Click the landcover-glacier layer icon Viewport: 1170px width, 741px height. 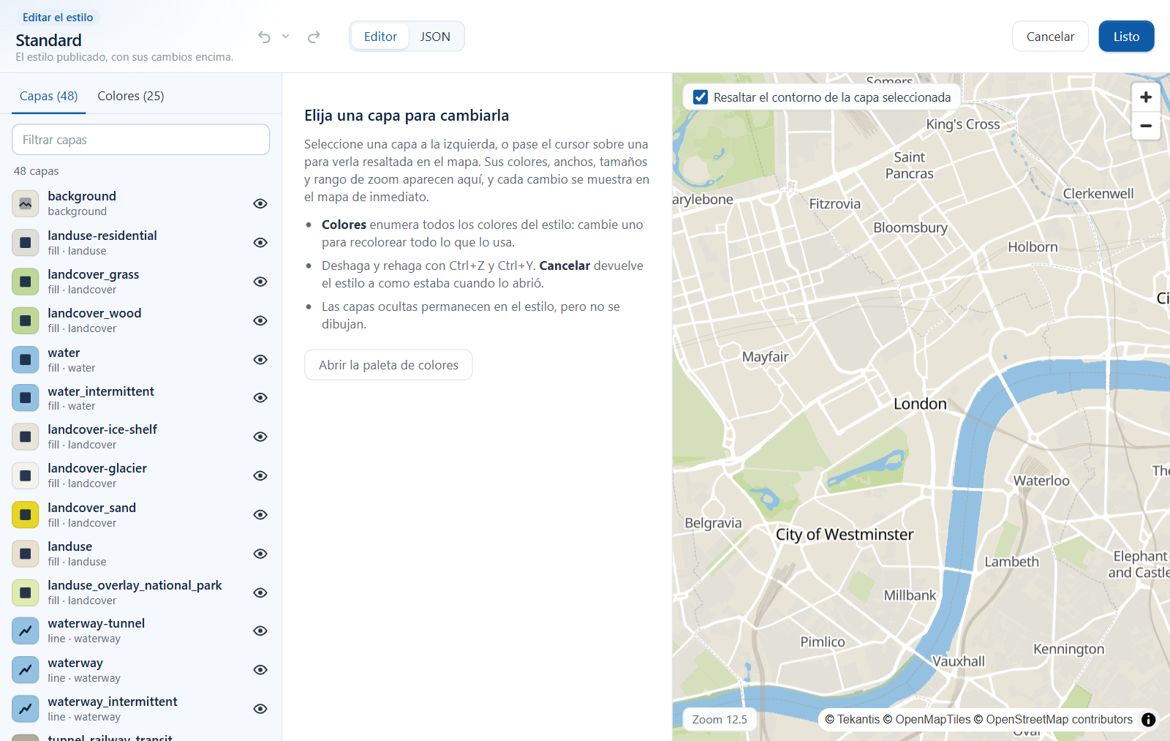point(26,475)
